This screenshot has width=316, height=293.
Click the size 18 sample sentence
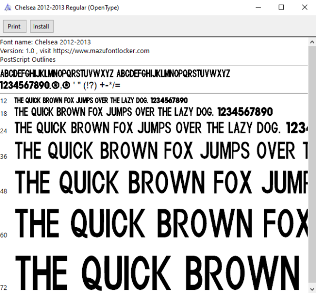tap(144, 112)
